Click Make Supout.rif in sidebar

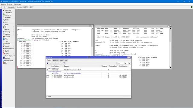[10, 56]
